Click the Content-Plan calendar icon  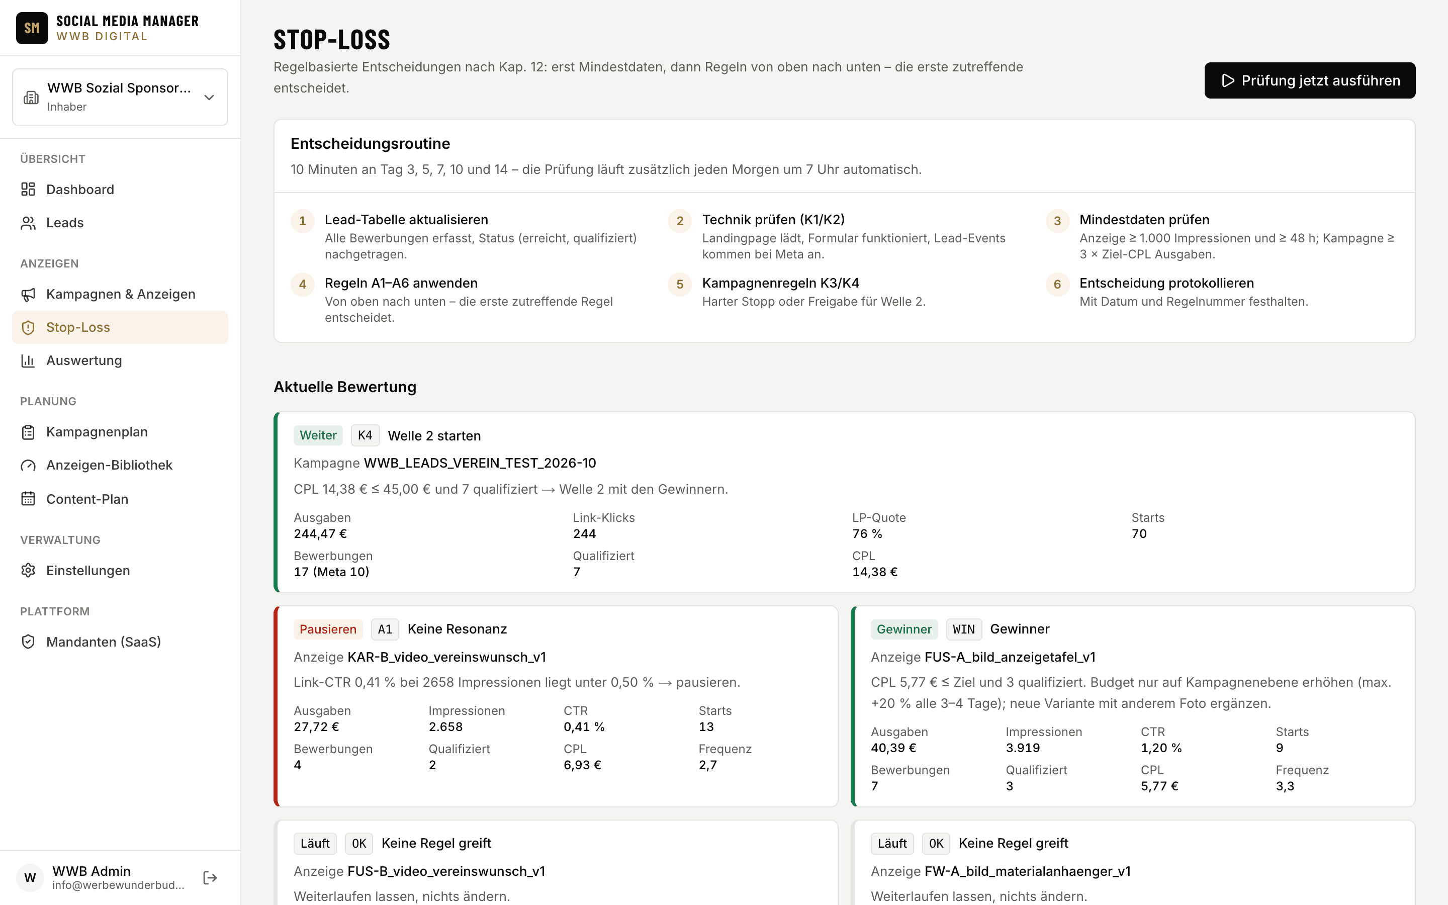click(x=28, y=499)
